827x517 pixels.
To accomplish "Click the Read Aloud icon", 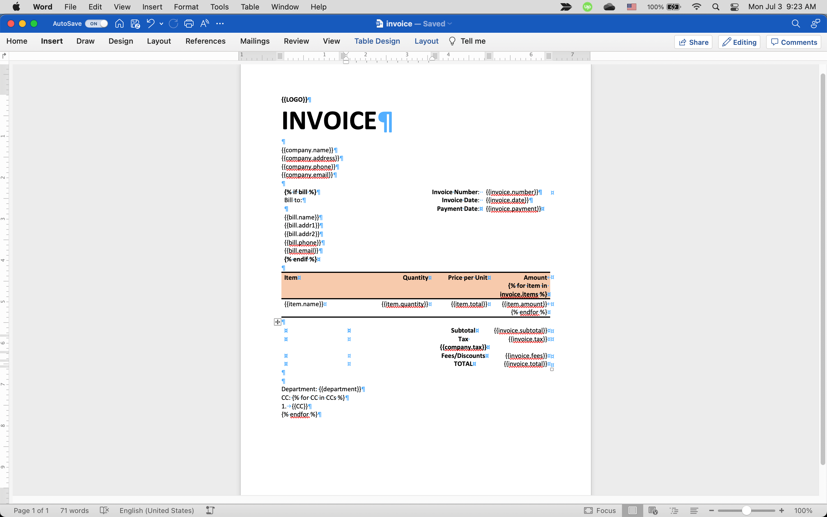I will [204, 24].
